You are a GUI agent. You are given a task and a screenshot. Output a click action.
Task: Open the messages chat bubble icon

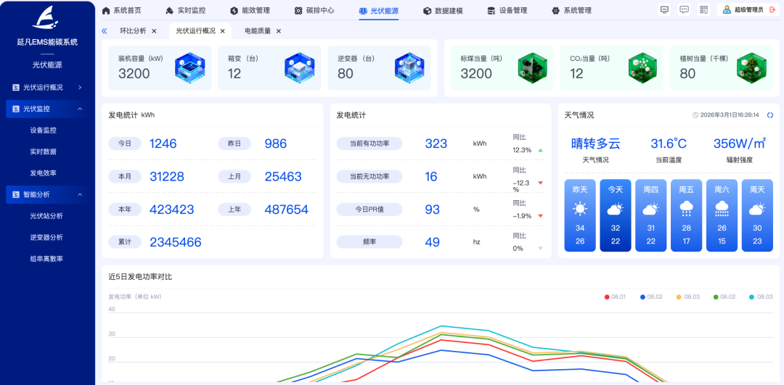(684, 9)
